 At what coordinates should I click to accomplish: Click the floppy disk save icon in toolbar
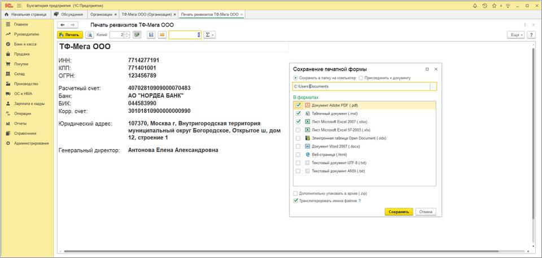151,35
